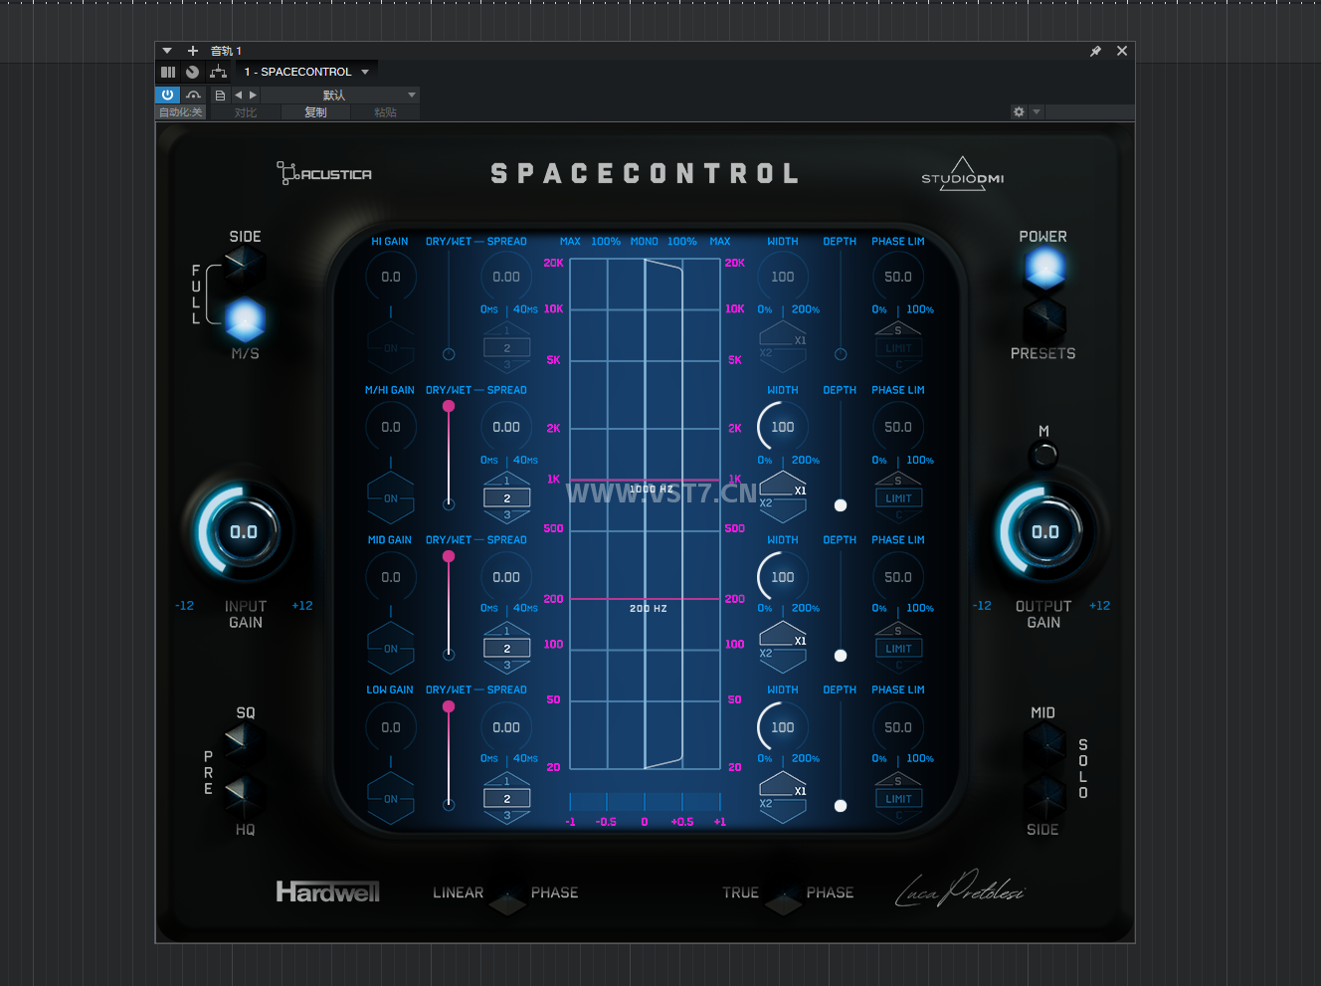This screenshot has height=986, width=1321.
Task: Click the 对比 compare button
Action: 246,112
